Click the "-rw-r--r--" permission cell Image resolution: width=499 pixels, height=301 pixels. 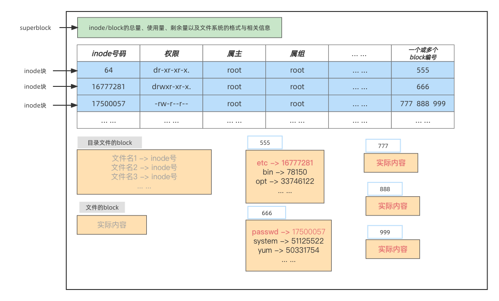(171, 103)
